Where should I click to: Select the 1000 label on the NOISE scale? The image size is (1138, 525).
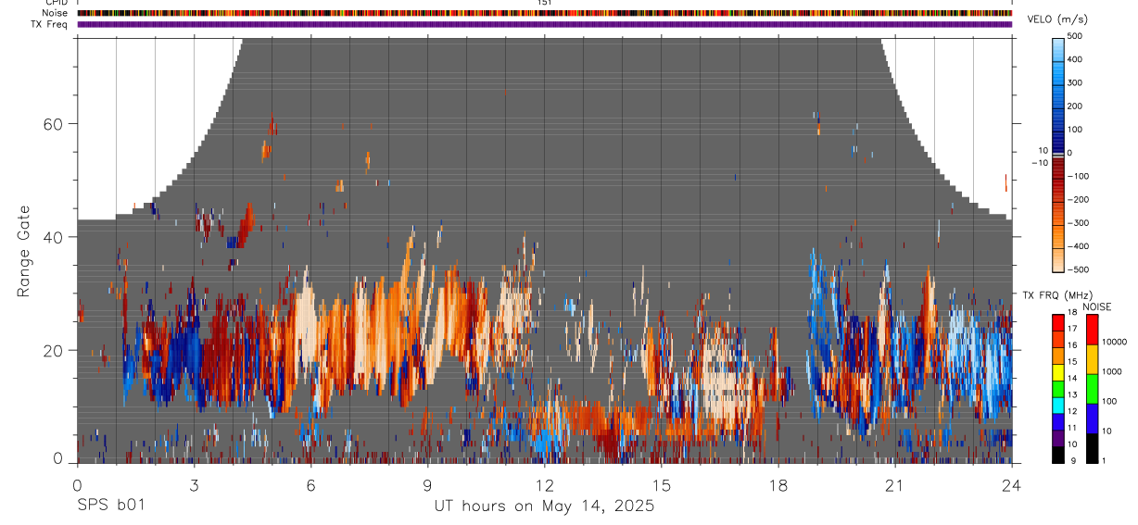[1113, 371]
